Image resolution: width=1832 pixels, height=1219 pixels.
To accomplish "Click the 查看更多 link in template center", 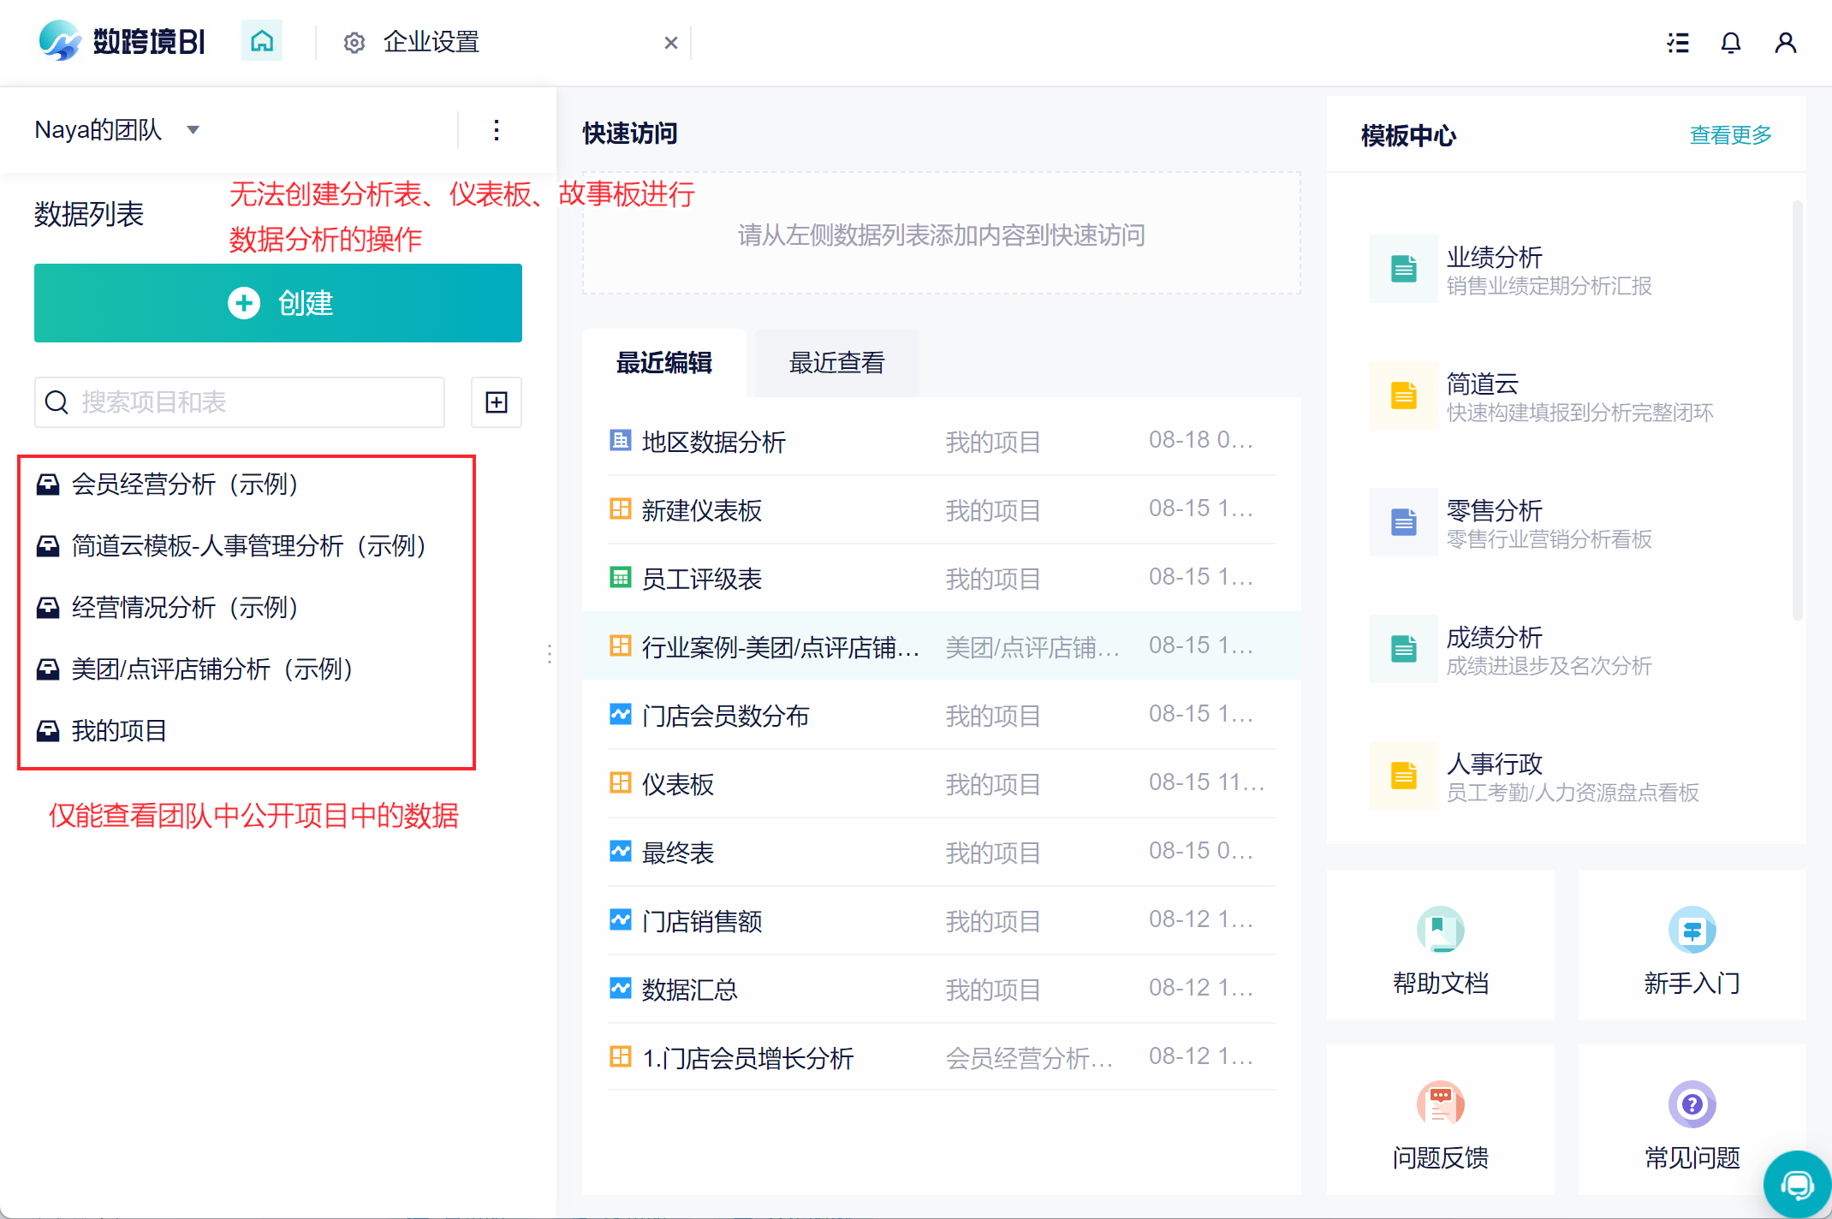I will click(x=1729, y=135).
